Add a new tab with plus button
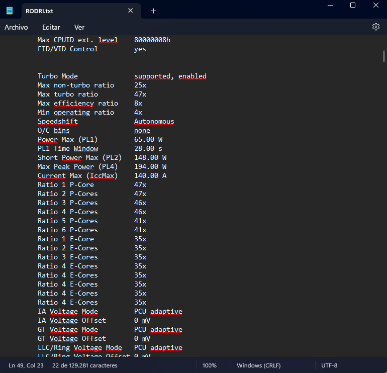The width and height of the screenshot is (387, 373). coord(153,11)
